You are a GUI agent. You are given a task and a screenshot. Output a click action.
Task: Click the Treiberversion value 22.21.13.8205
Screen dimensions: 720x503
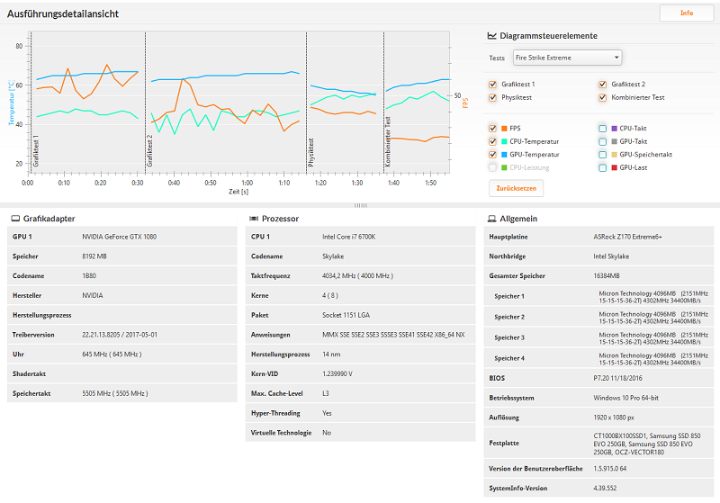(x=120, y=335)
